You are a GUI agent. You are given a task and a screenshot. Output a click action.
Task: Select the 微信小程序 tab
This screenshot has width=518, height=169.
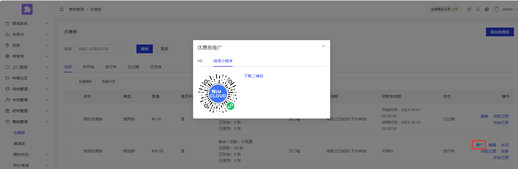[x=223, y=61]
